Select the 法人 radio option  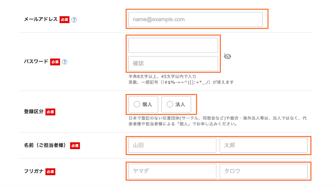(176, 104)
